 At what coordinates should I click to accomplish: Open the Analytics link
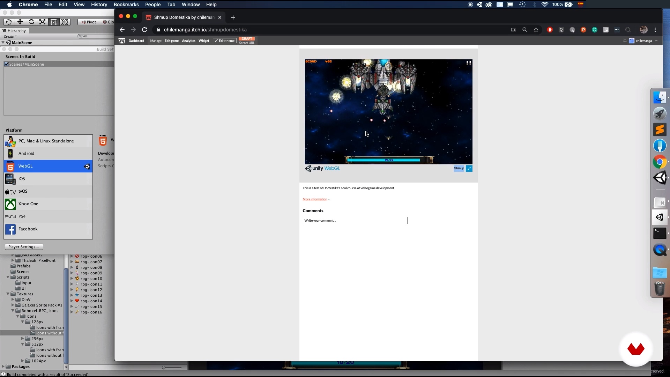[188, 41]
